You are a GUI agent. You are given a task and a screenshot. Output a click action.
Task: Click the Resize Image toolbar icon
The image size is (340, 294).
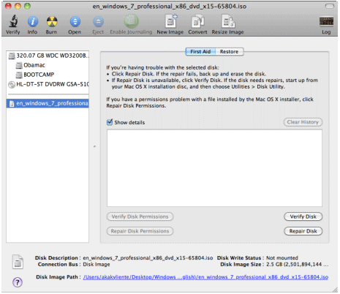click(x=228, y=21)
